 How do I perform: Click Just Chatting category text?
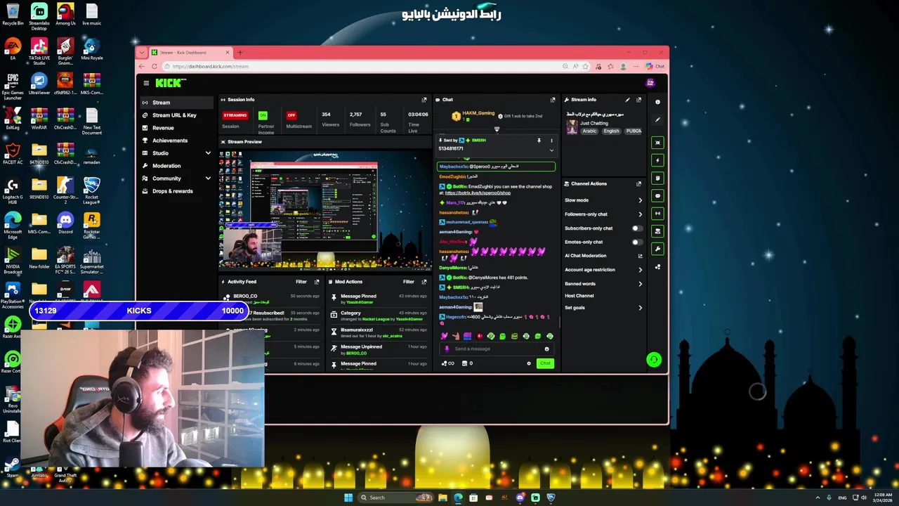point(594,123)
